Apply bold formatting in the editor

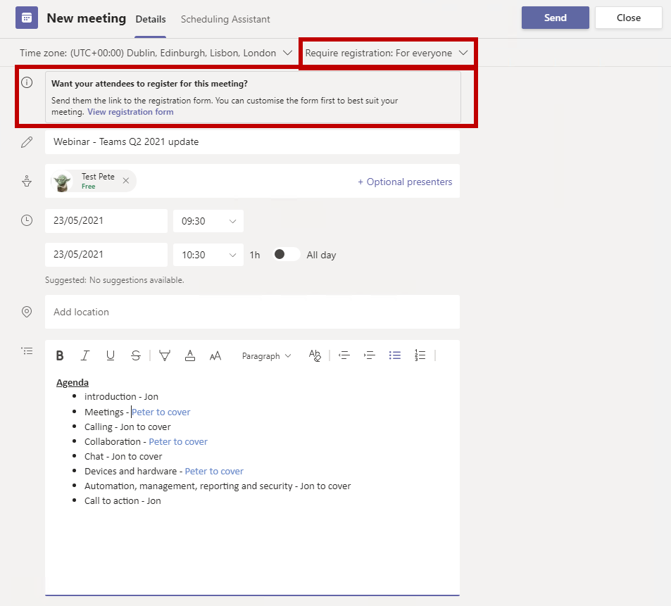60,356
